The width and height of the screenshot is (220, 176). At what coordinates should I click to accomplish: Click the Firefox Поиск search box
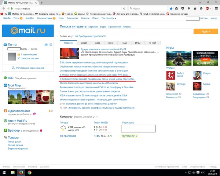(148, 8)
